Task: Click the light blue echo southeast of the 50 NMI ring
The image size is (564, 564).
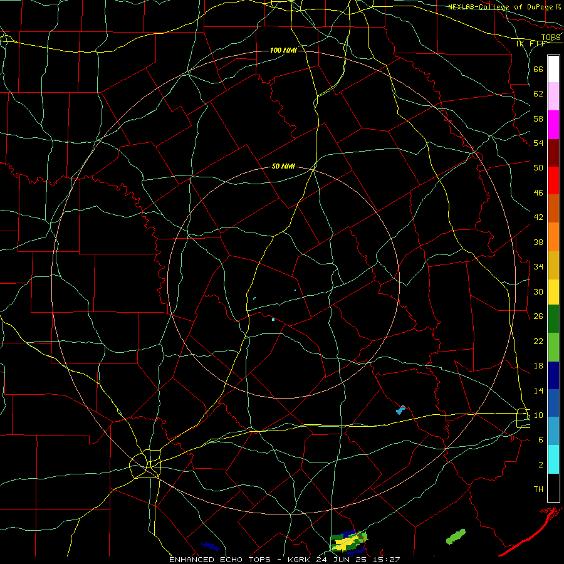Action: tap(400, 410)
